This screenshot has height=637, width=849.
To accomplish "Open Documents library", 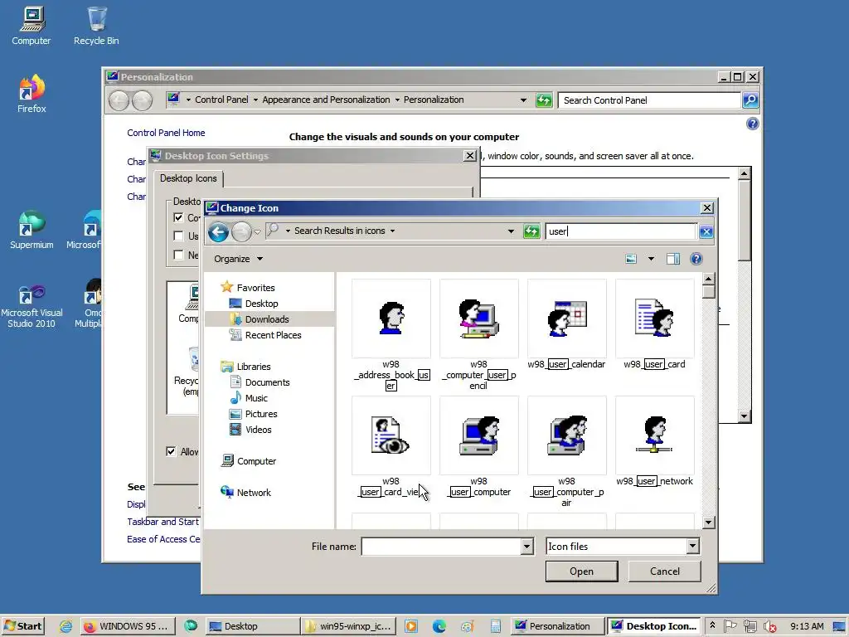I will coord(260,382).
